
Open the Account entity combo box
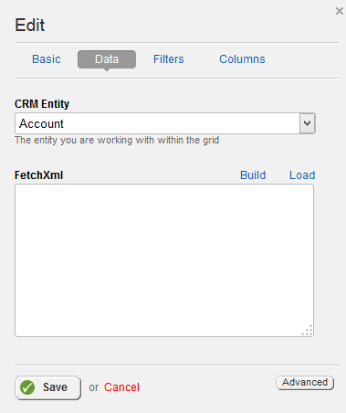point(165,123)
